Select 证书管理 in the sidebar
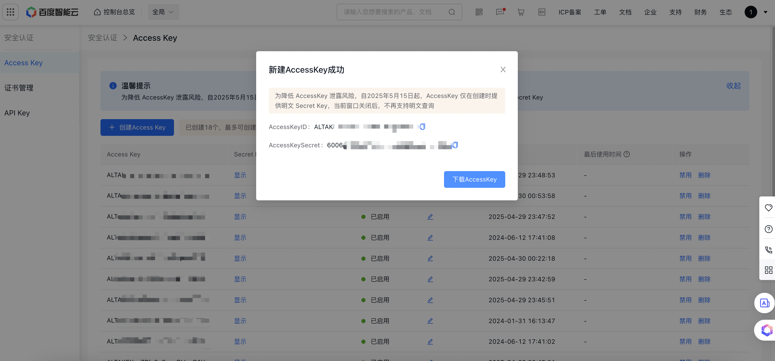This screenshot has width=775, height=361. 40,88
